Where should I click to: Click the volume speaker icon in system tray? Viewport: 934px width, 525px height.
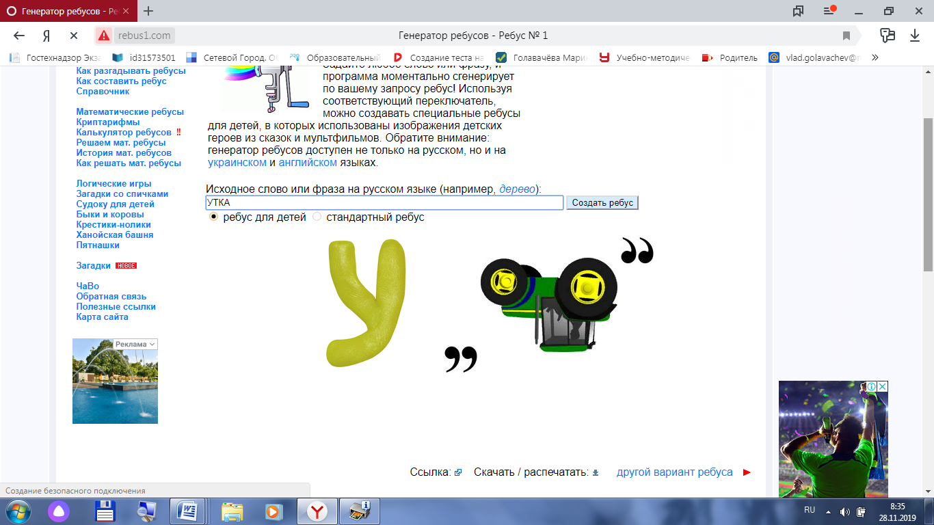point(845,511)
